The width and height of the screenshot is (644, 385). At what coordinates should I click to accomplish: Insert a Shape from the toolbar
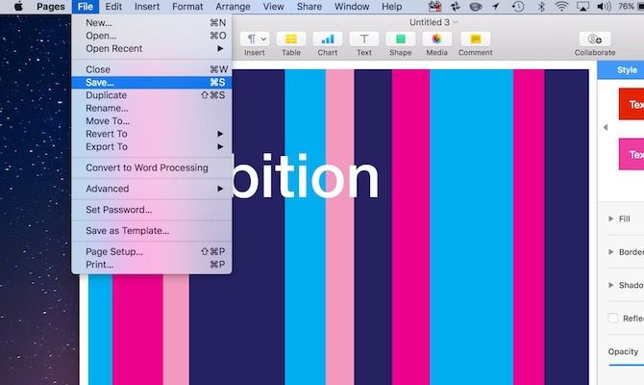coord(401,39)
